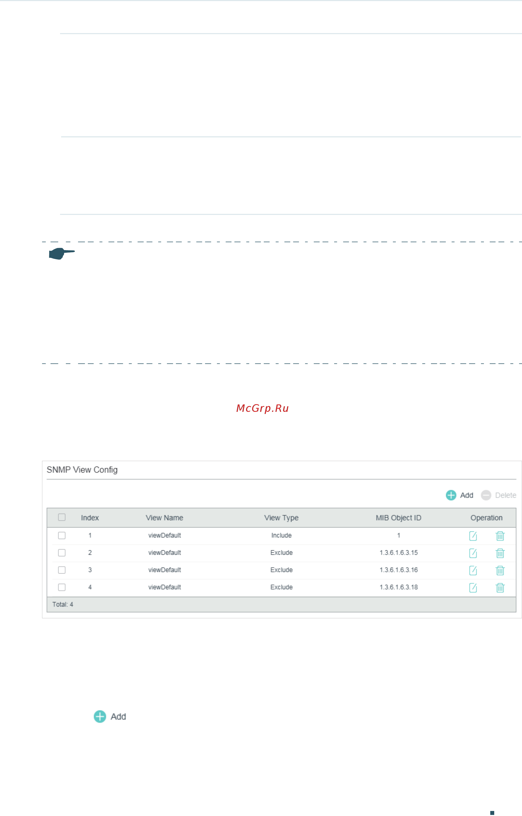Click the Add button above the table
Screen dimensions: 522x816
click(459, 495)
